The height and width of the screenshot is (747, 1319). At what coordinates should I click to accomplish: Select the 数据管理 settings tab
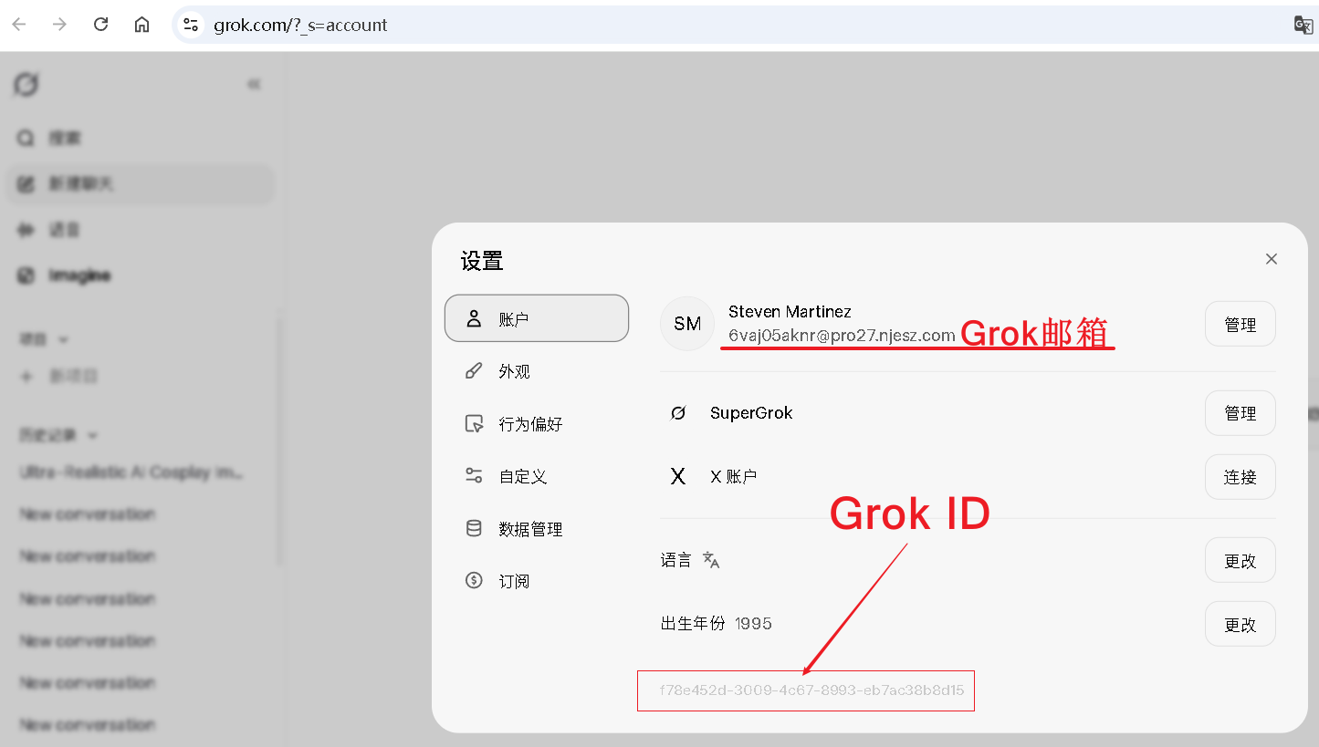[x=537, y=528]
